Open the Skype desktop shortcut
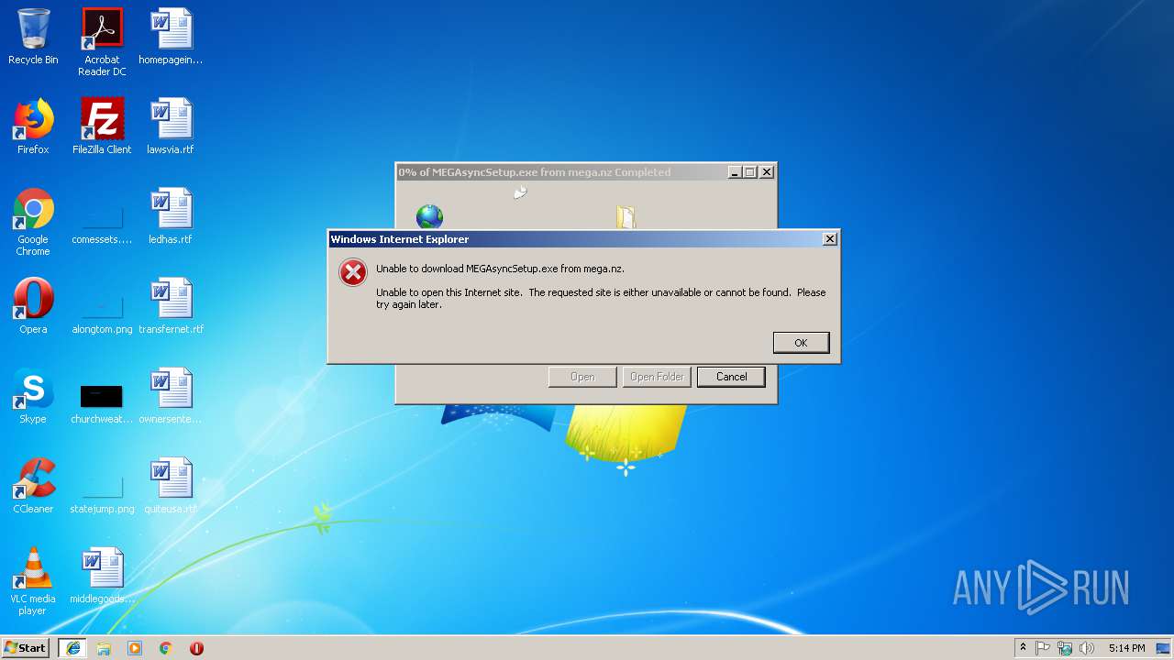Screen dimensions: 1174x660 (x=33, y=396)
